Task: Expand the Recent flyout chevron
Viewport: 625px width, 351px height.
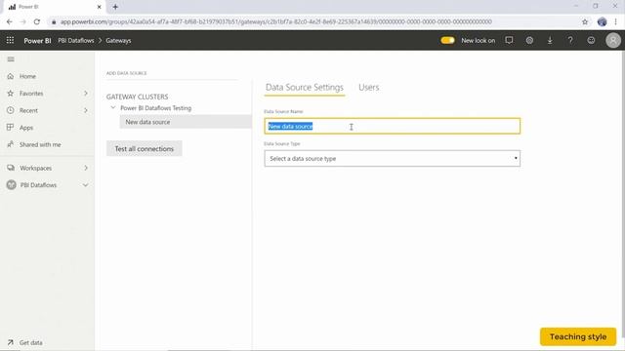Action: pos(86,110)
